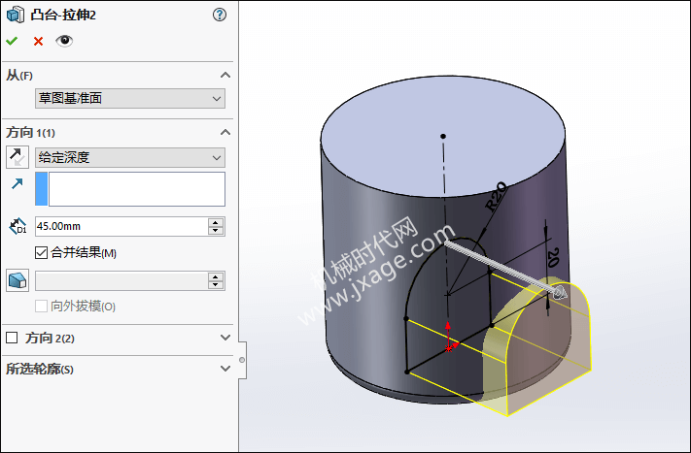Click the reverse direction button
691x453 pixels.
pyautogui.click(x=17, y=156)
